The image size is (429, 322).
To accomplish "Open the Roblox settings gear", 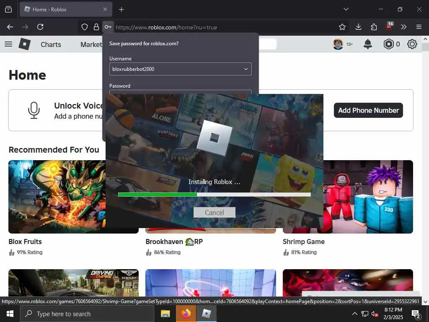I will pyautogui.click(x=412, y=44).
